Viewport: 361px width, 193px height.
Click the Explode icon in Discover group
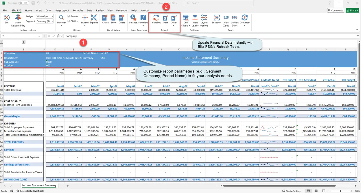click(x=94, y=18)
